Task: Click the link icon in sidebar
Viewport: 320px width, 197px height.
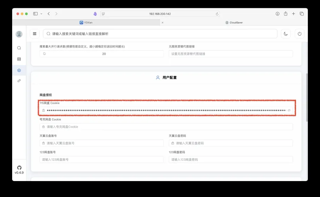Action: coord(19,81)
